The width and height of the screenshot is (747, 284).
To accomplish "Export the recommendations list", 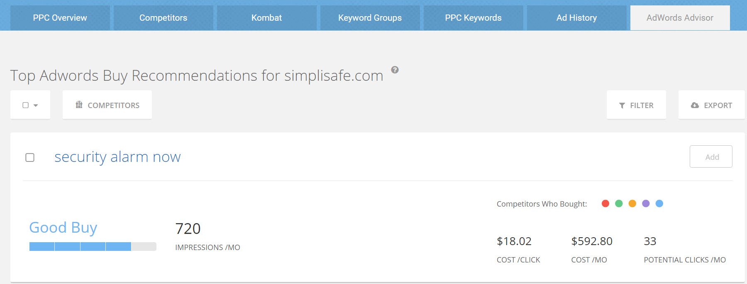I will (711, 105).
